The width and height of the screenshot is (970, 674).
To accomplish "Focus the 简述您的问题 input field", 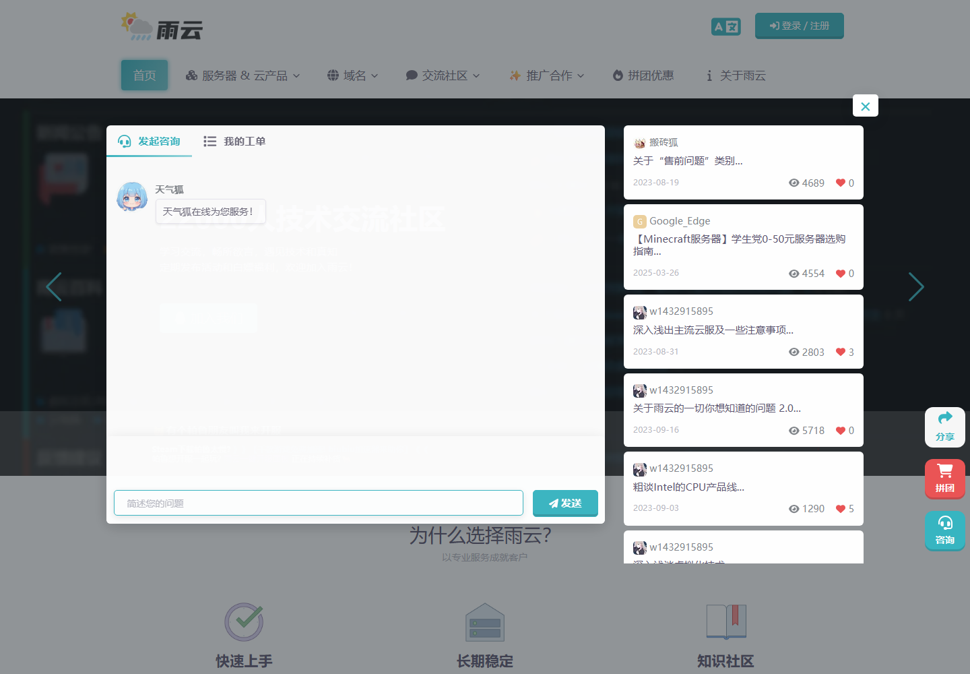I will click(319, 503).
